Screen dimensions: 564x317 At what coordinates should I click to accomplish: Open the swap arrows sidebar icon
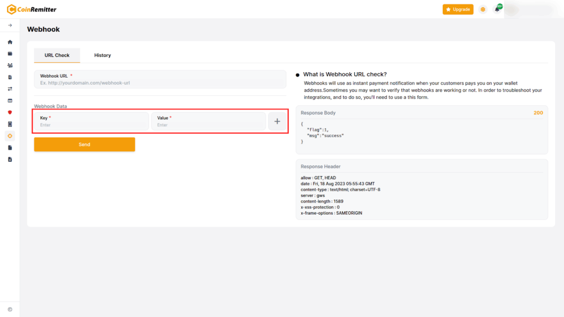(10, 89)
